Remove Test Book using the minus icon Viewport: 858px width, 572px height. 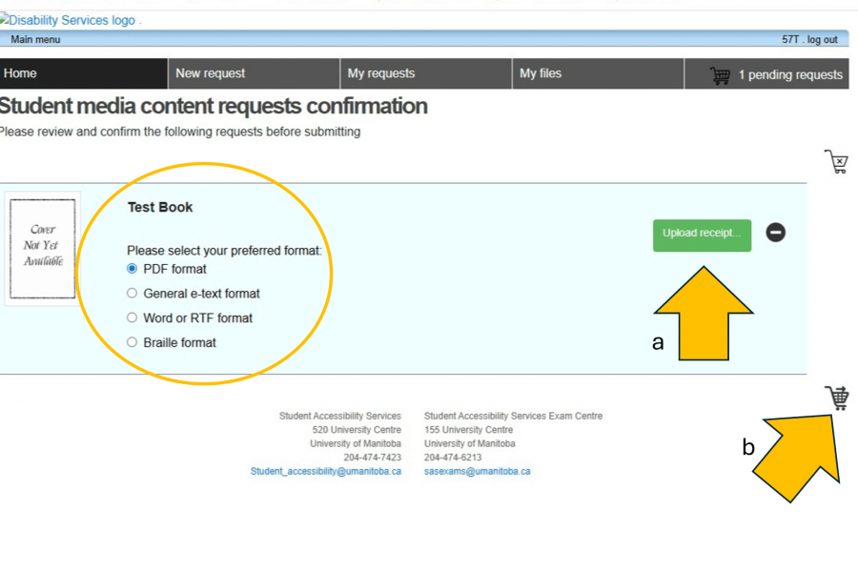776,233
